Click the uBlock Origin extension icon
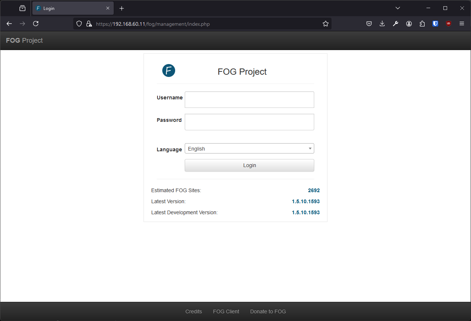This screenshot has width=471, height=321. (x=449, y=24)
